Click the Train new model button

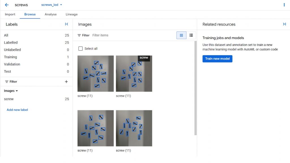tap(217, 59)
